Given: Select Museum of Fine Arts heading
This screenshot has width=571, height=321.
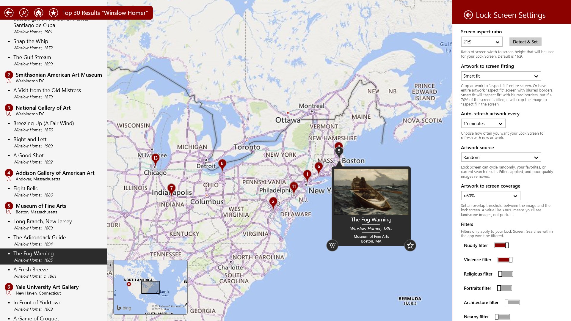Looking at the screenshot, I should [x=41, y=206].
